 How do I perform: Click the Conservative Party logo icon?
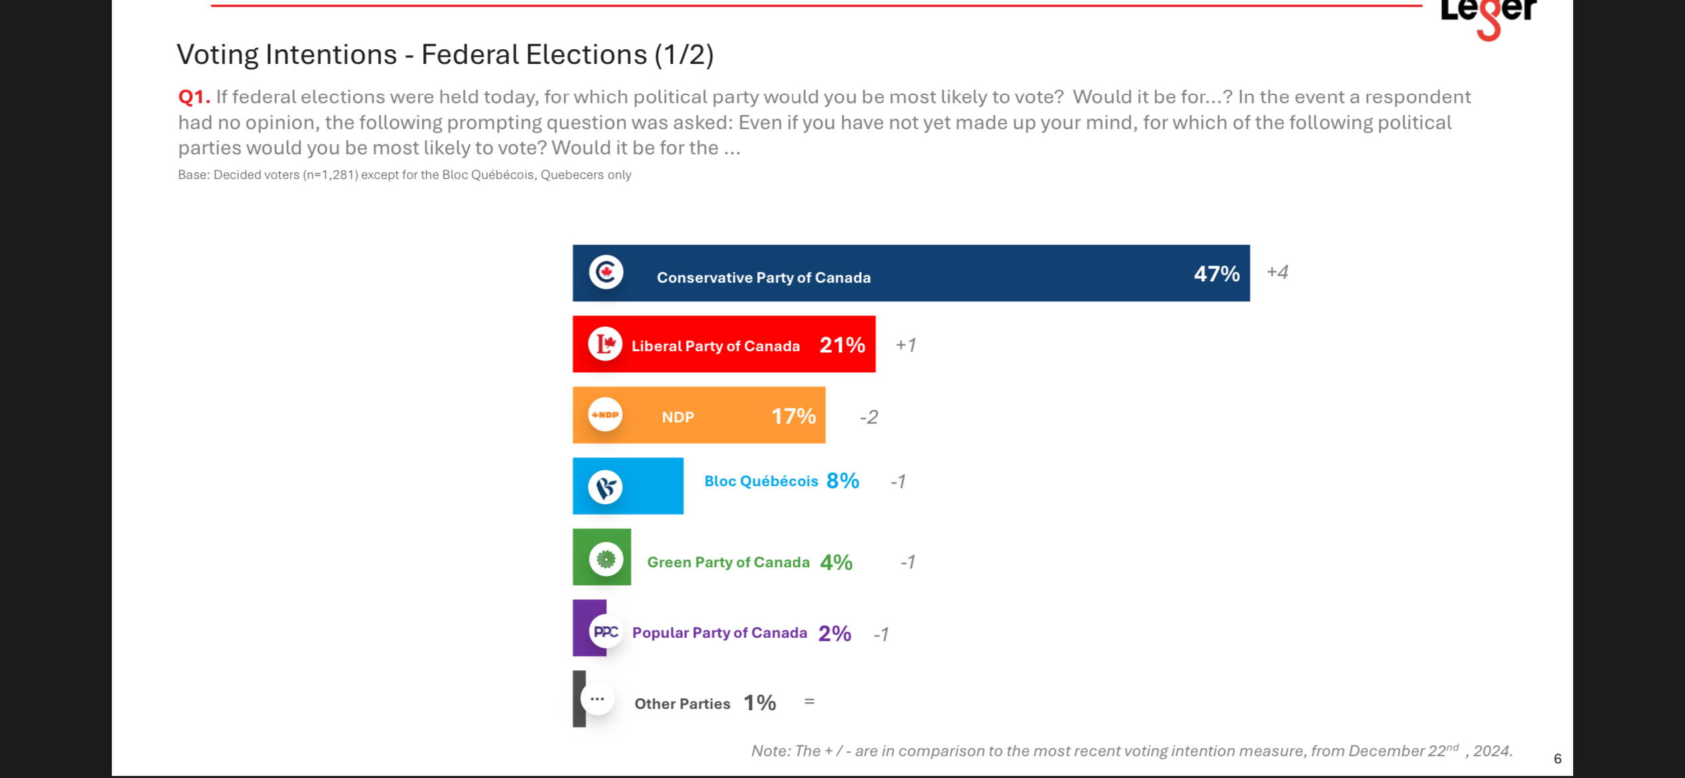pos(606,272)
